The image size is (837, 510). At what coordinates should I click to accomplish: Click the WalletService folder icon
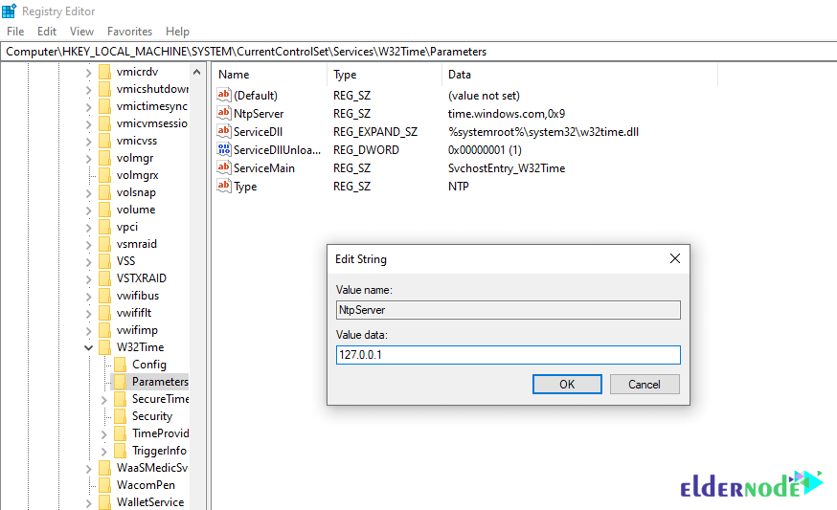point(105,502)
